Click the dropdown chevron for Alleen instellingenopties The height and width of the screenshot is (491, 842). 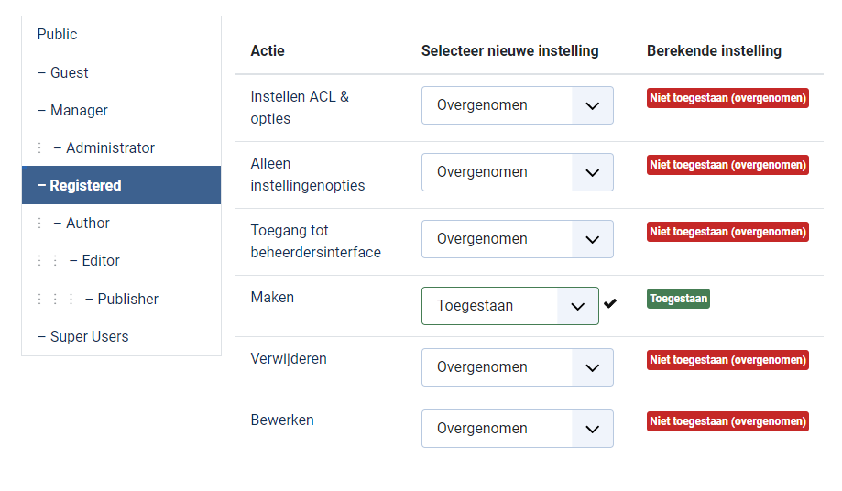(x=592, y=172)
